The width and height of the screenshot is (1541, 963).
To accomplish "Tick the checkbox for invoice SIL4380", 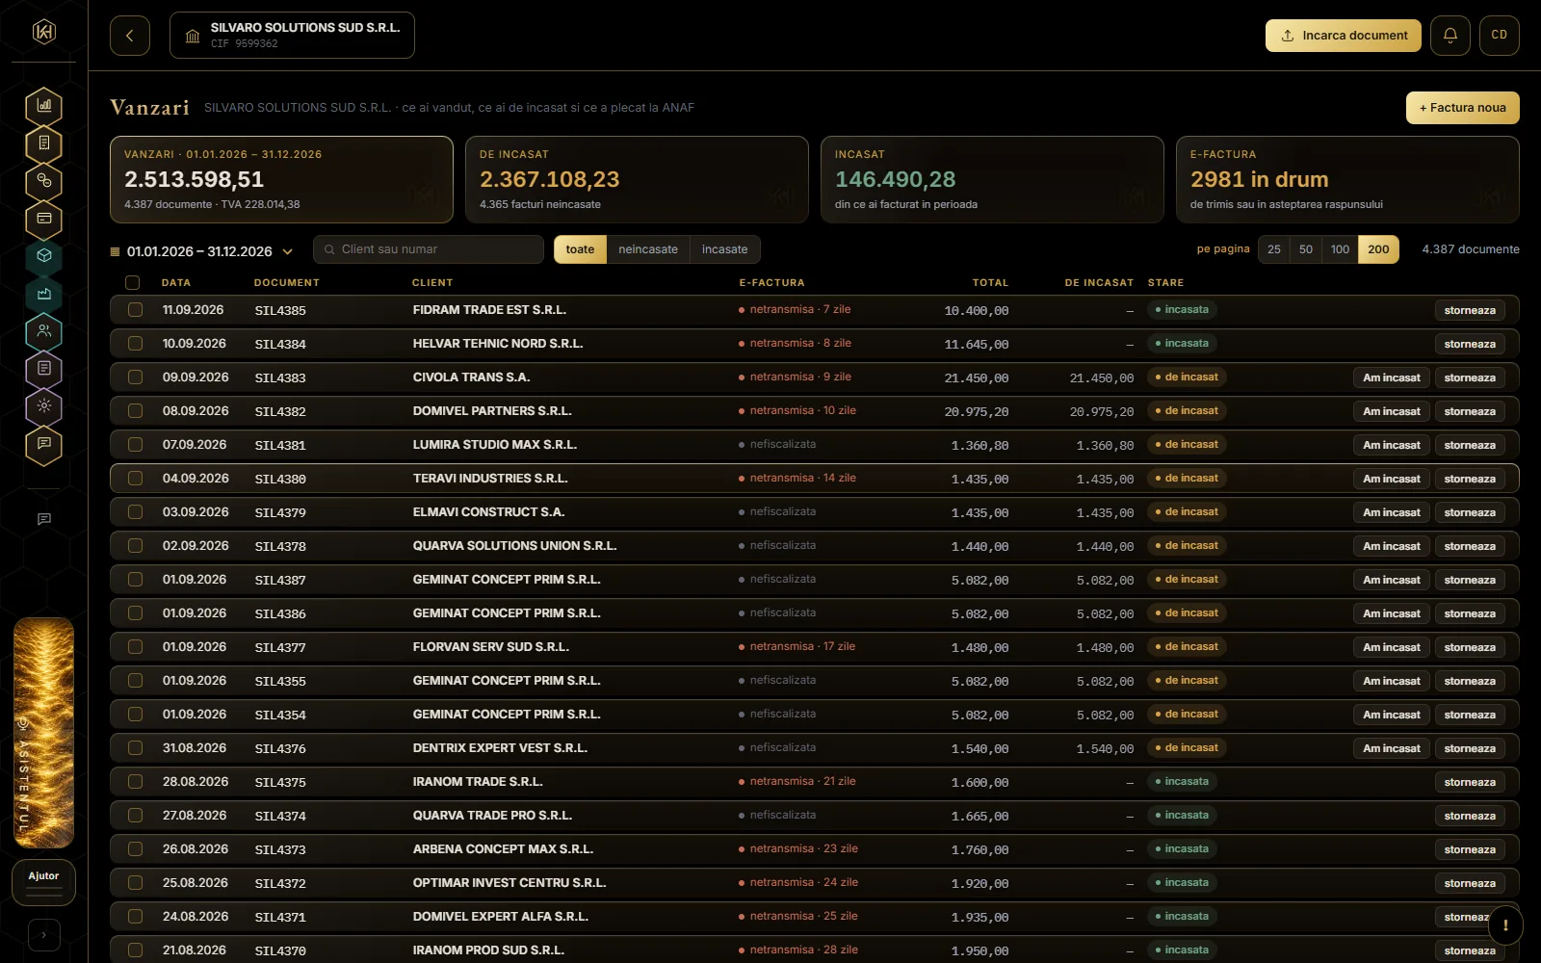I will (136, 479).
